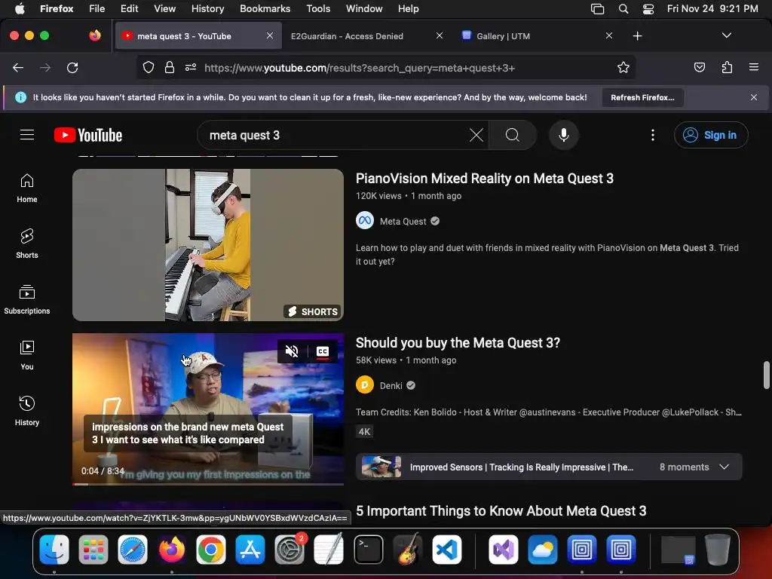The height and width of the screenshot is (579, 772).
Task: Open PianoVision Mixed Reality video title
Action: (x=485, y=178)
